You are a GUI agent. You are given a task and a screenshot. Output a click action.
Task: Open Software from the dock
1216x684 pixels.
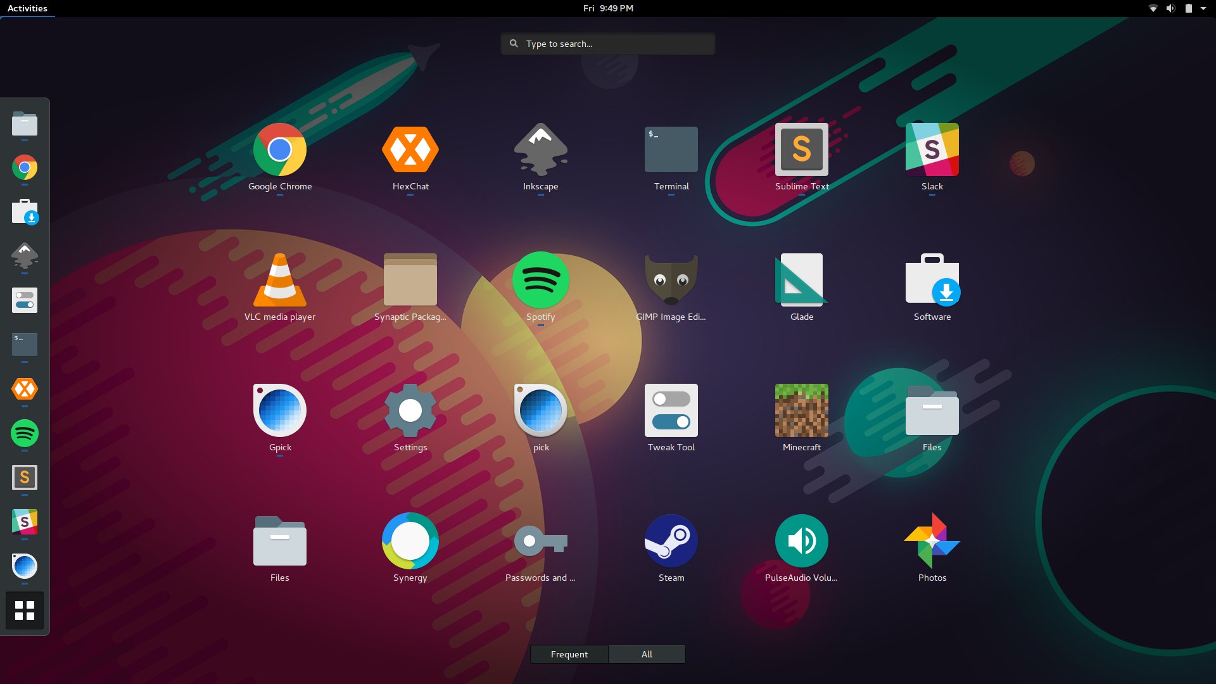25,212
